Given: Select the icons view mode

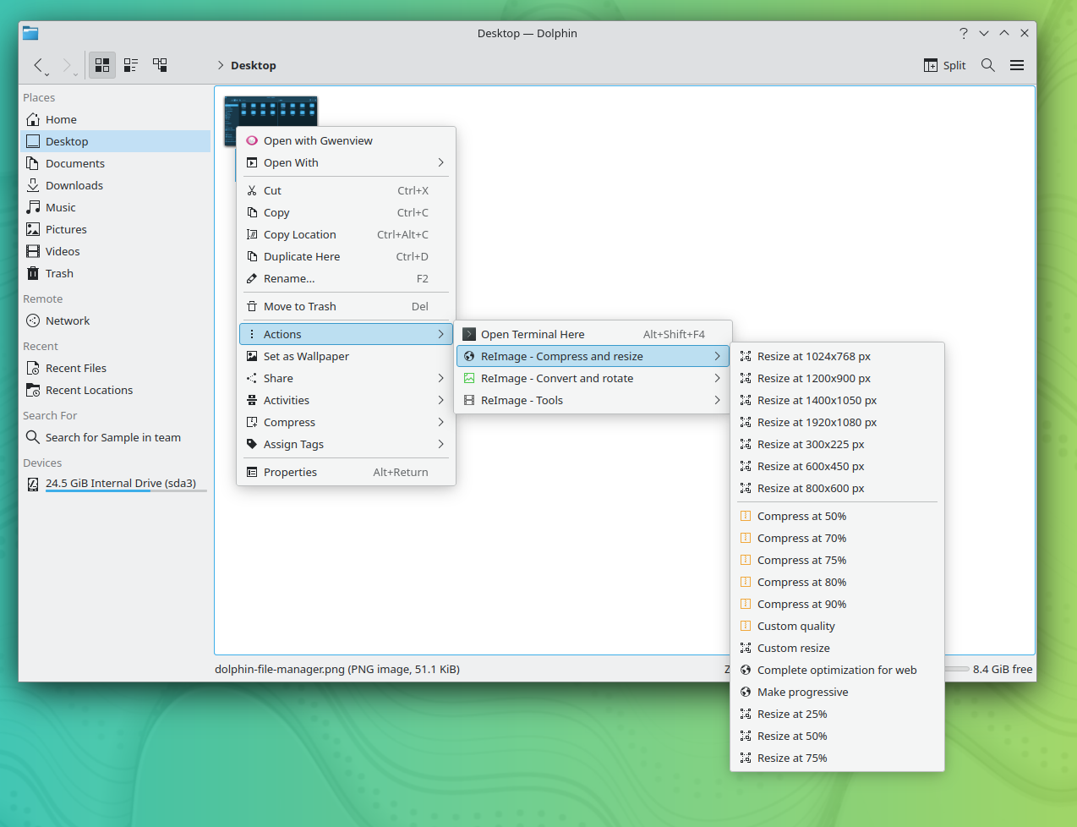Looking at the screenshot, I should tap(101, 65).
